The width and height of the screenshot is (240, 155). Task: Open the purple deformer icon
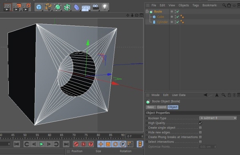click(76, 7)
